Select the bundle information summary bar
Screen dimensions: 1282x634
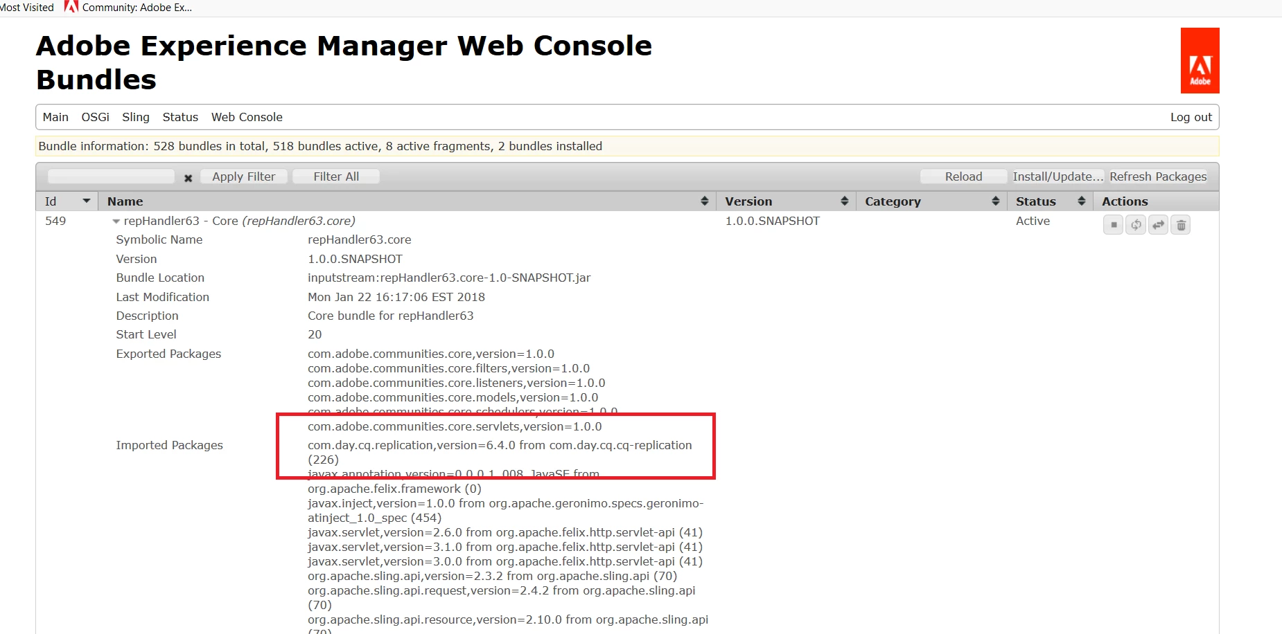coord(627,146)
